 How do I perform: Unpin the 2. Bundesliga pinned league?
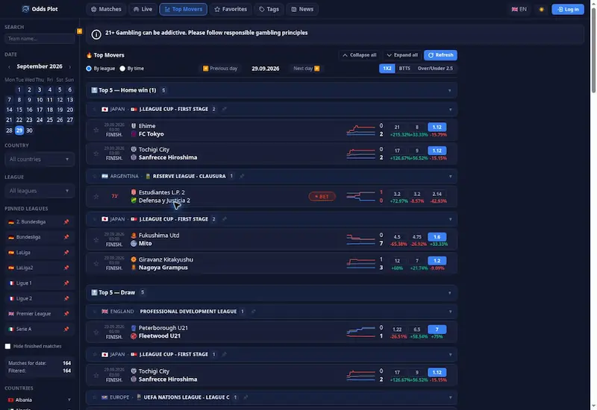pos(66,221)
